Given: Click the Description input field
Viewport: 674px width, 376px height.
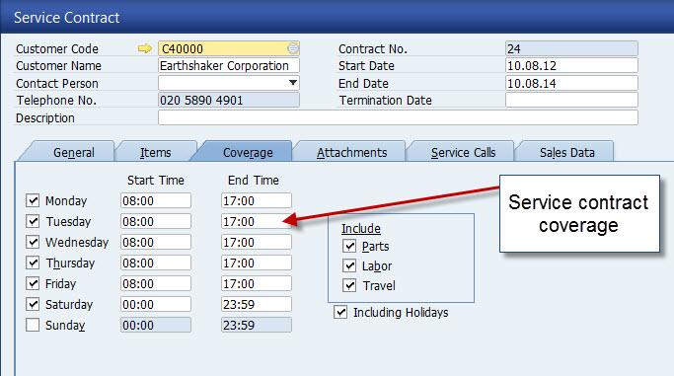Looking at the screenshot, I should pos(398,117).
